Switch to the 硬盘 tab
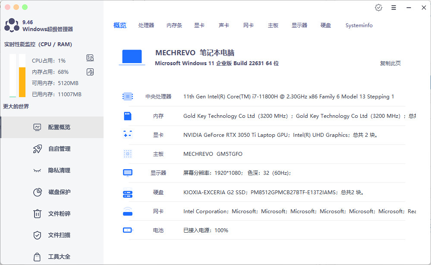Screen dimensions: 431x265 tap(326, 25)
